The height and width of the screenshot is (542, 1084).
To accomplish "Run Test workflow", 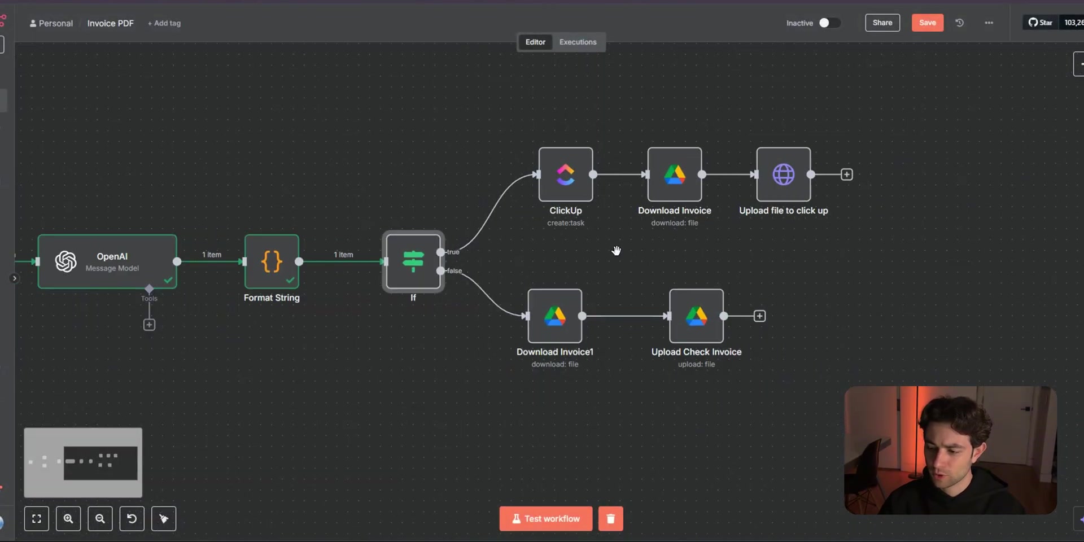I will click(546, 519).
